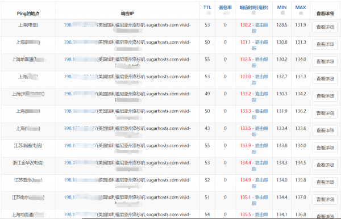Open 查看详细 for the 131.1 ms row
The height and width of the screenshot is (219, 341).
325,44
